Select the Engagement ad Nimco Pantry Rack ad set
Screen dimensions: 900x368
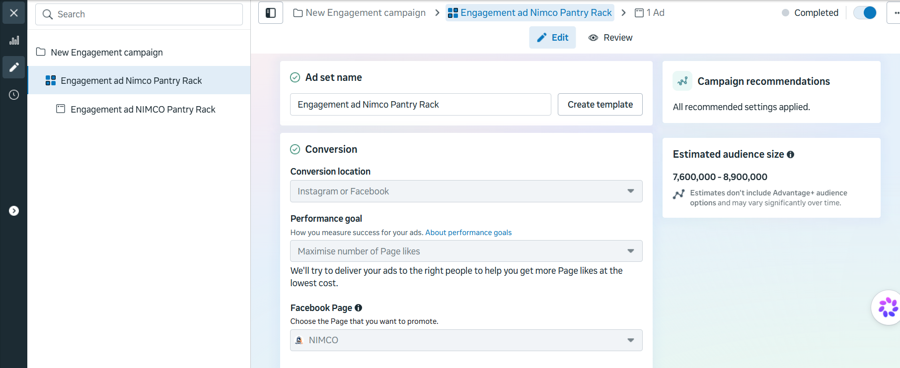click(x=139, y=80)
